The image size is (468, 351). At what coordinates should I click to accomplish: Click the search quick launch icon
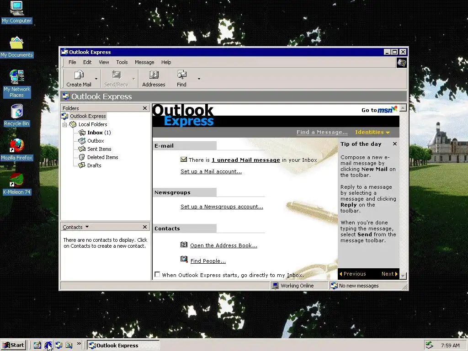[69, 346]
